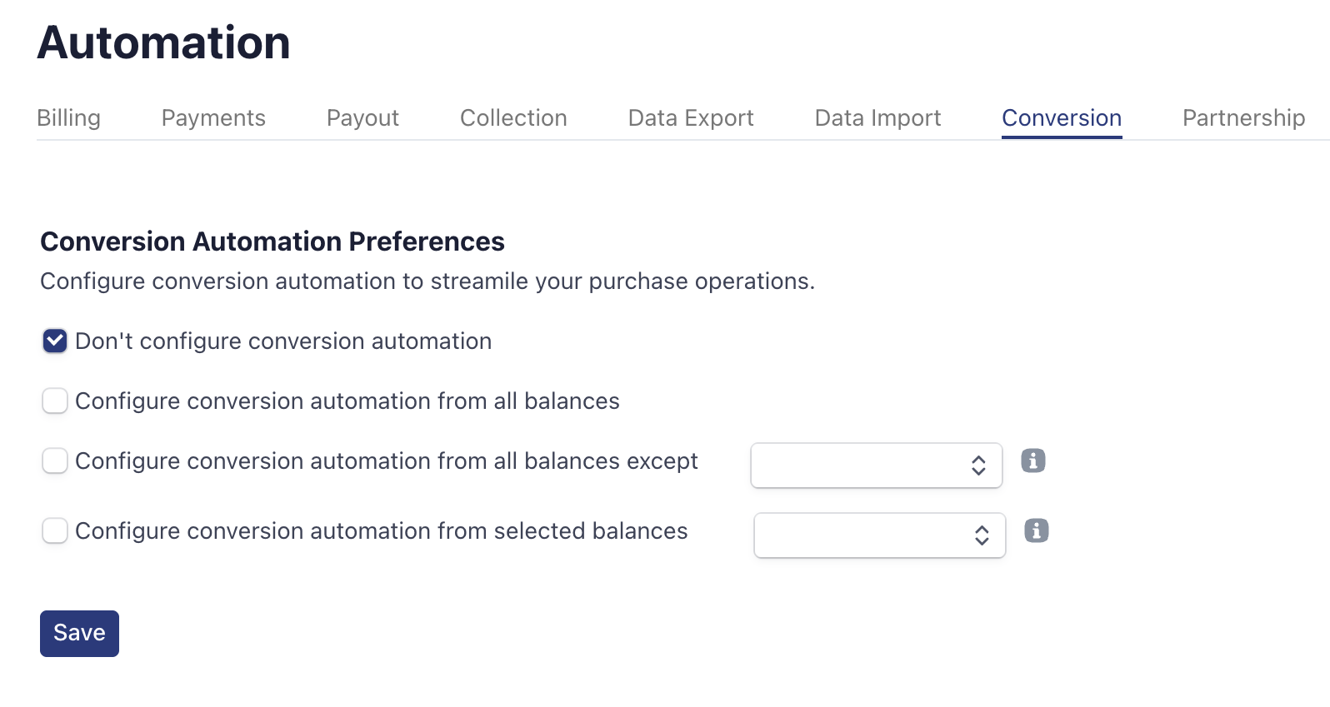Click the Automation page heading
1330x707 pixels.
[164, 42]
